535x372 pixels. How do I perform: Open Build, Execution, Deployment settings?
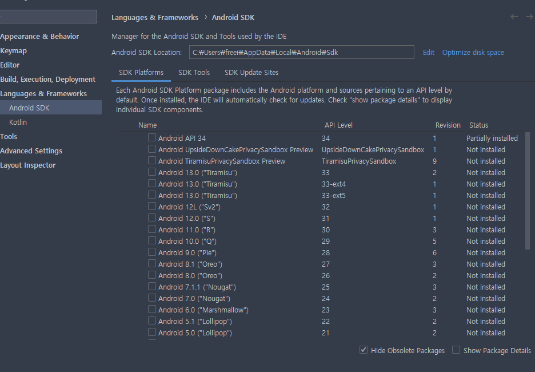[x=48, y=79]
